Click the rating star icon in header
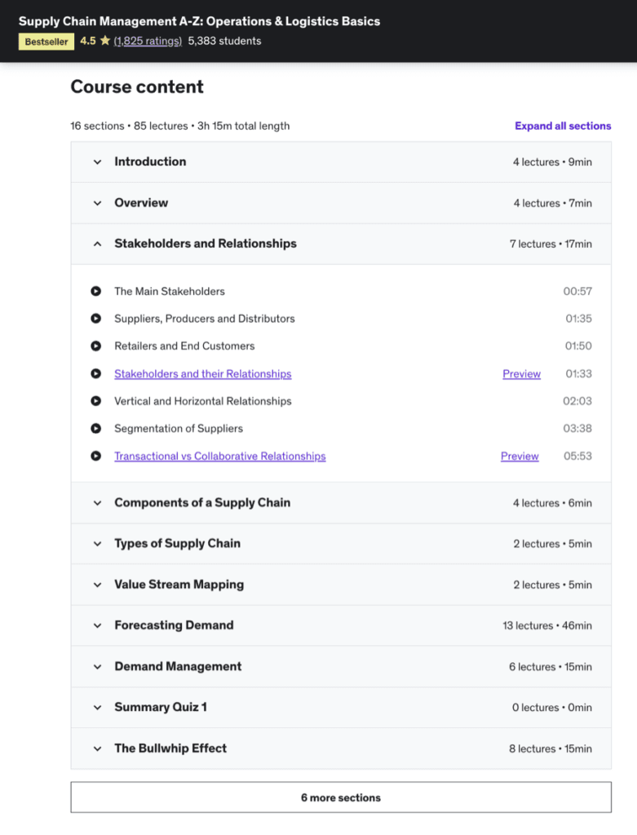637x835 pixels. [x=105, y=41]
